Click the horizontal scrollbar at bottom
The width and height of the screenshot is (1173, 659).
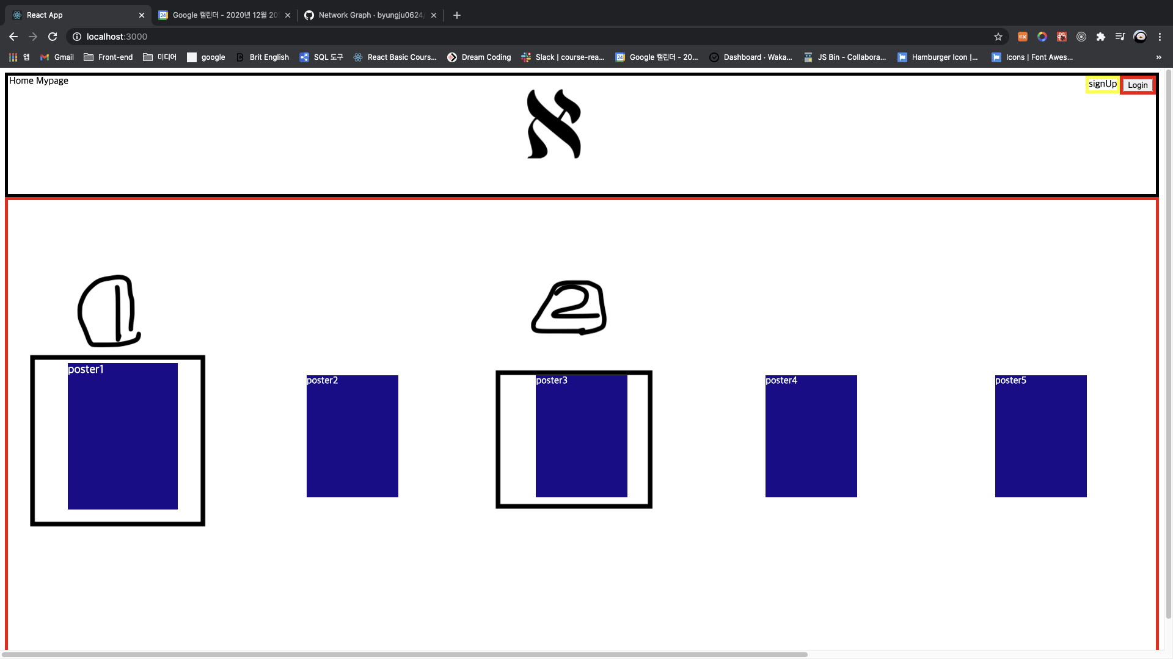(x=404, y=654)
